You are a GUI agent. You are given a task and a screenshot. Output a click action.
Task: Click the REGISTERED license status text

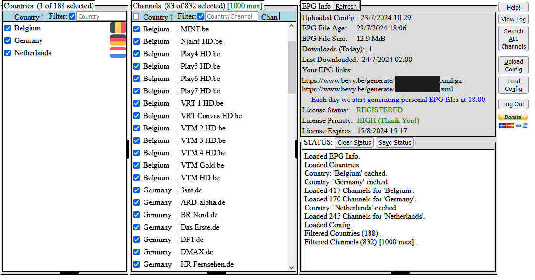click(380, 110)
